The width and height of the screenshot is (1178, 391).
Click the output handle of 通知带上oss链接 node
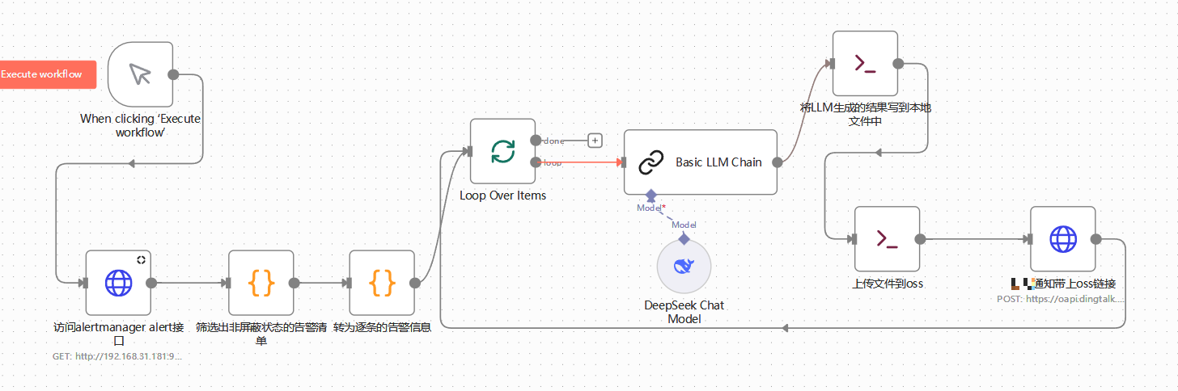pos(1095,239)
